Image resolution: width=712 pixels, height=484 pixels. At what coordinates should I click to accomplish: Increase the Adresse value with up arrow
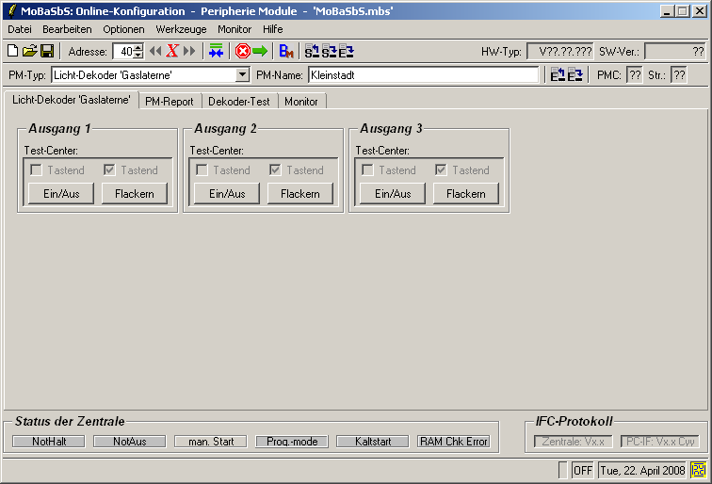pyautogui.click(x=138, y=47)
